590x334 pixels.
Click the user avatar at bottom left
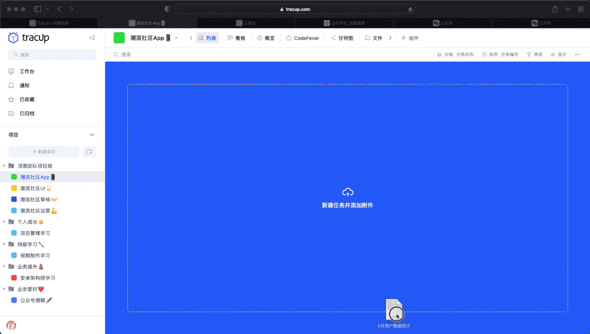pos(11,325)
